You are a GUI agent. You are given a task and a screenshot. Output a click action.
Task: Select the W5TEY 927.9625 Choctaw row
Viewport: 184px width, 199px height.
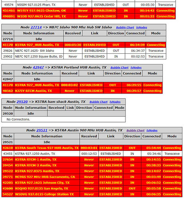88,11
